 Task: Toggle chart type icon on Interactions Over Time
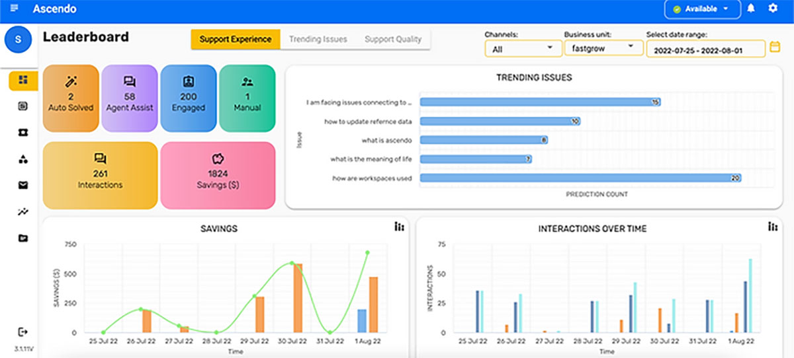click(x=773, y=227)
